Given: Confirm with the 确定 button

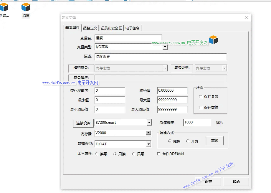Looking at the screenshot, I should [208, 182].
